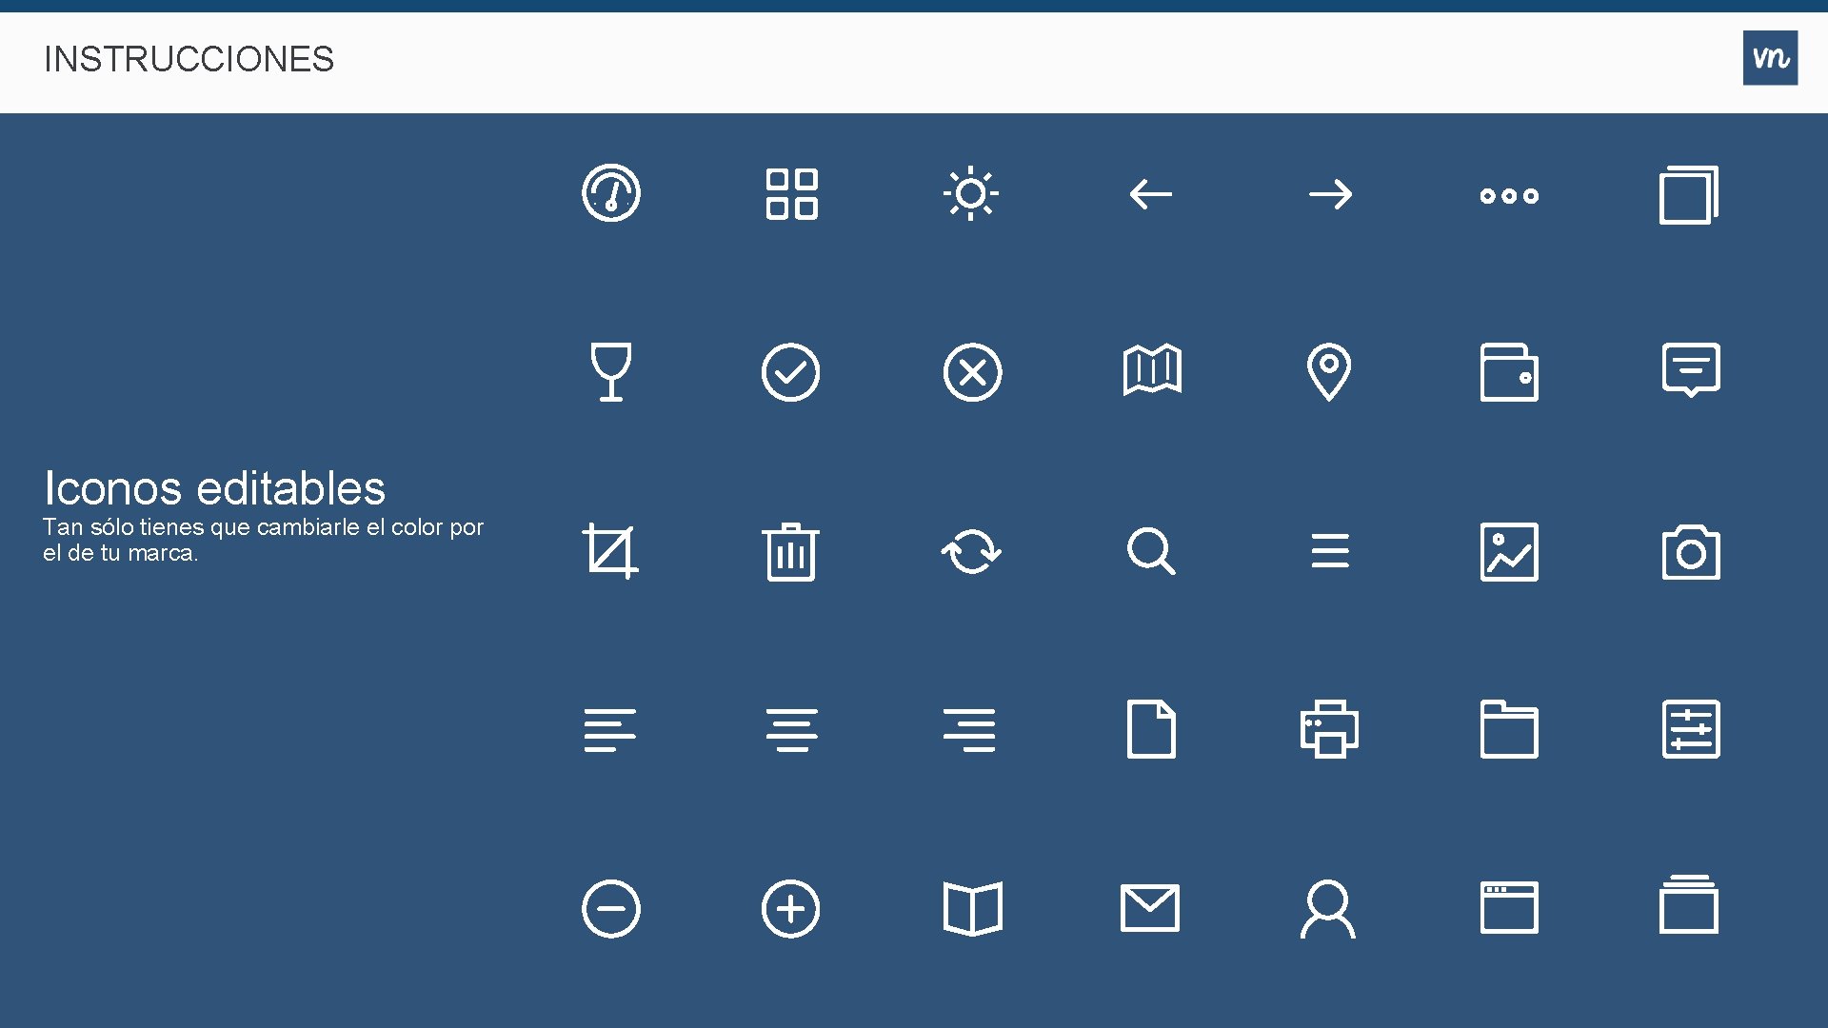
Task: Click the logo in top-right corner
Action: tap(1770, 58)
